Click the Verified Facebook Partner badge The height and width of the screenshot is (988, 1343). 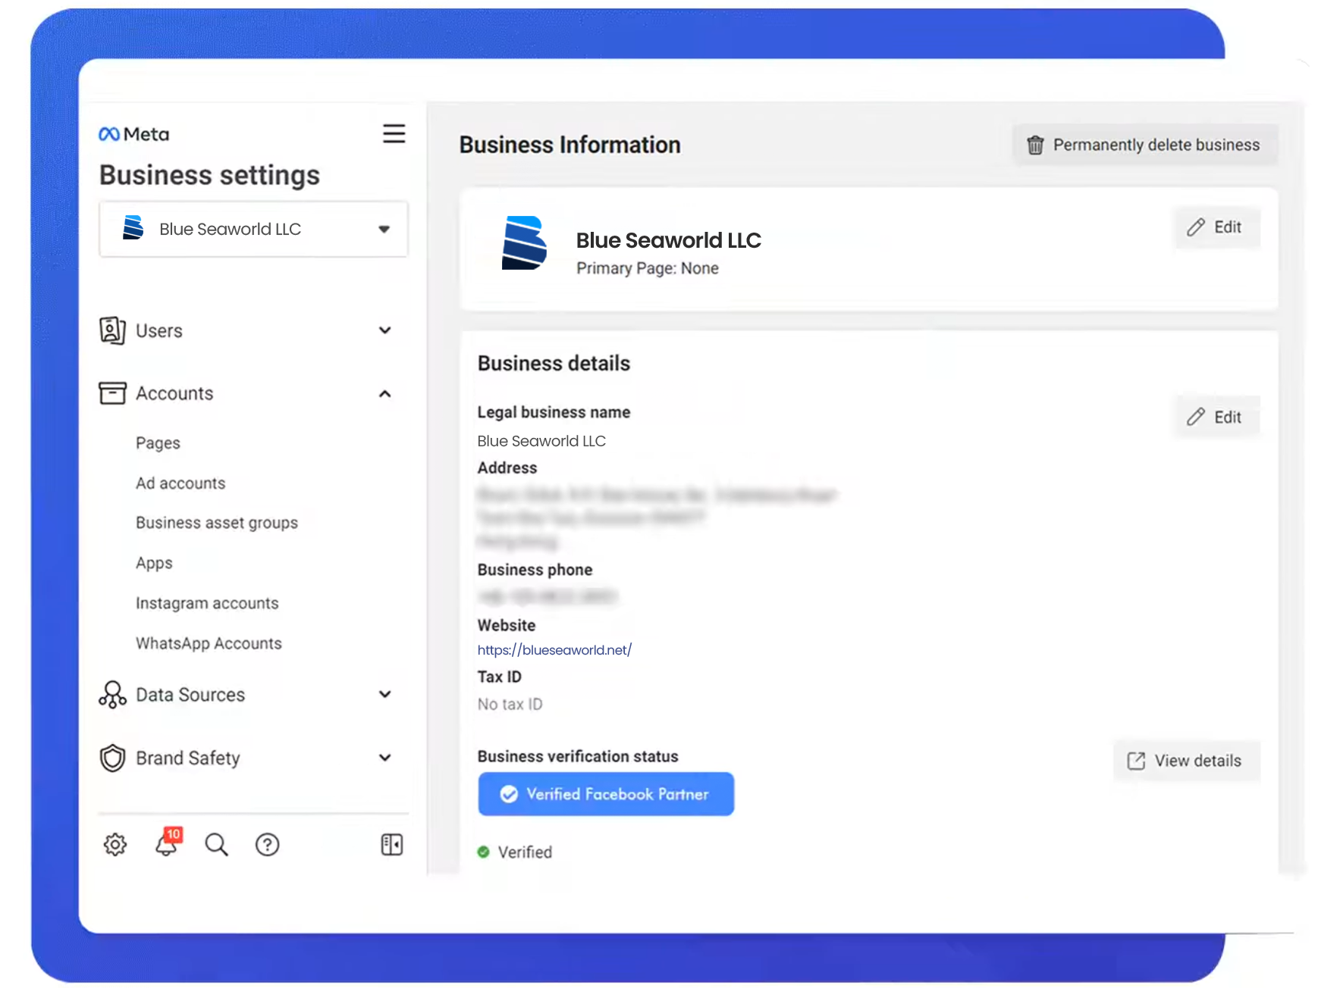[x=606, y=794]
